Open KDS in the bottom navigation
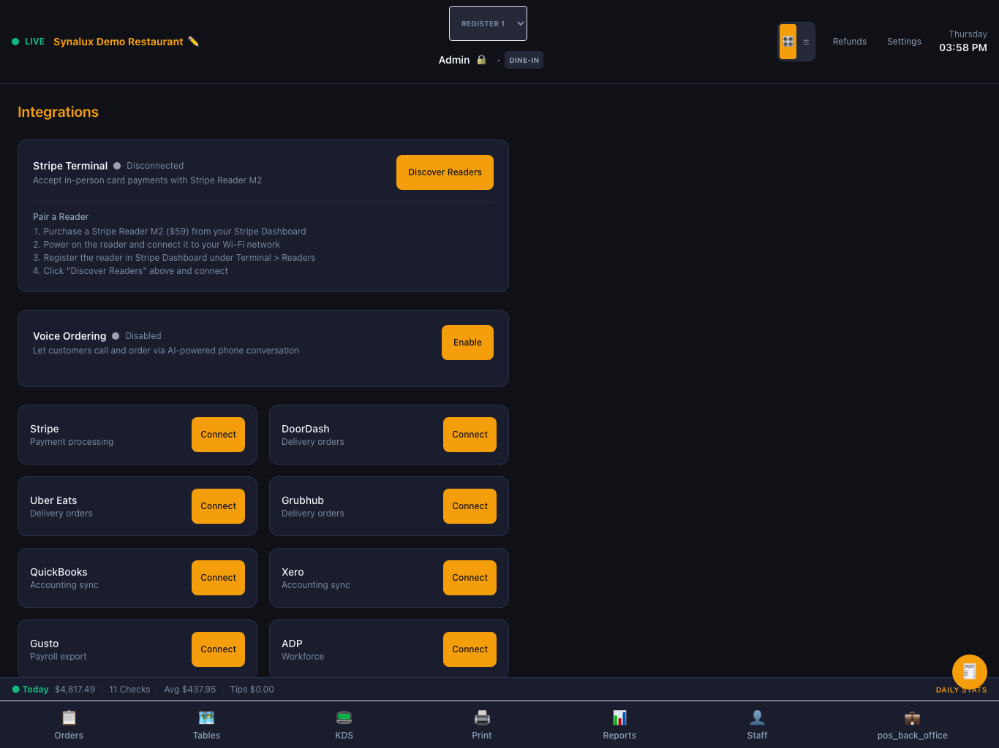Viewport: 999px width, 748px height. (344, 725)
